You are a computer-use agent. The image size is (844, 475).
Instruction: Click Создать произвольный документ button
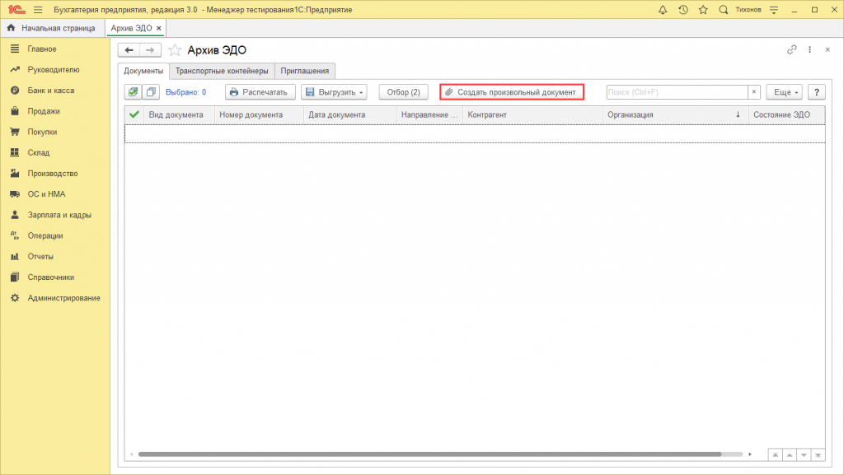512,92
